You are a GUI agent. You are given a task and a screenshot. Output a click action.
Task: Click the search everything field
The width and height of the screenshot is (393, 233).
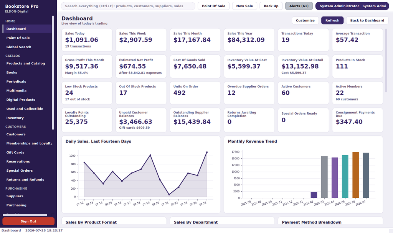[x=128, y=6]
